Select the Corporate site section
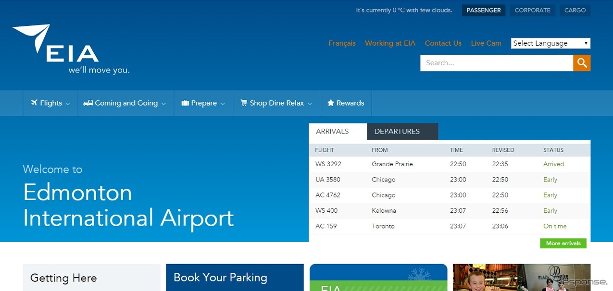The width and height of the screenshot is (613, 291). click(533, 10)
